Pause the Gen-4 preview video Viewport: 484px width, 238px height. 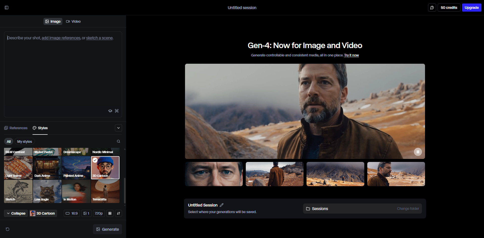418,152
